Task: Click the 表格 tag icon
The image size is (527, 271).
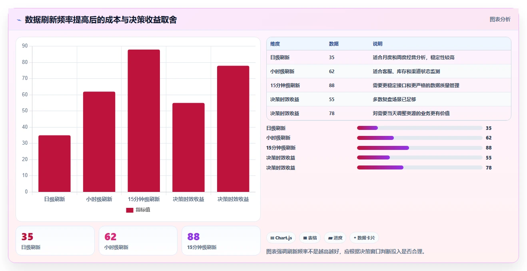Action: point(305,238)
